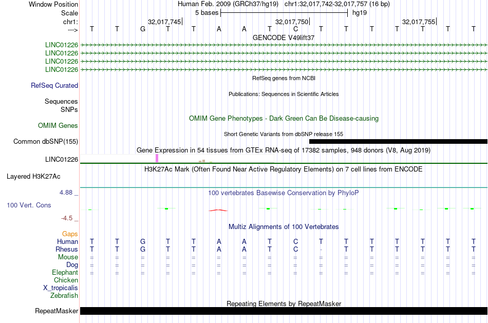Click the topmost LINC01226 transcript label
This screenshot has width=488, height=323.
click(x=61, y=45)
